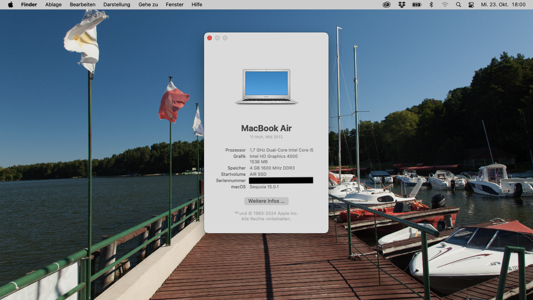Click the 1,7 GHz Dual-Core Intel Core i5 value

(x=281, y=150)
